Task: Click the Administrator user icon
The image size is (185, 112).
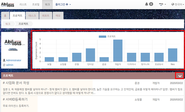Action: [4, 60]
